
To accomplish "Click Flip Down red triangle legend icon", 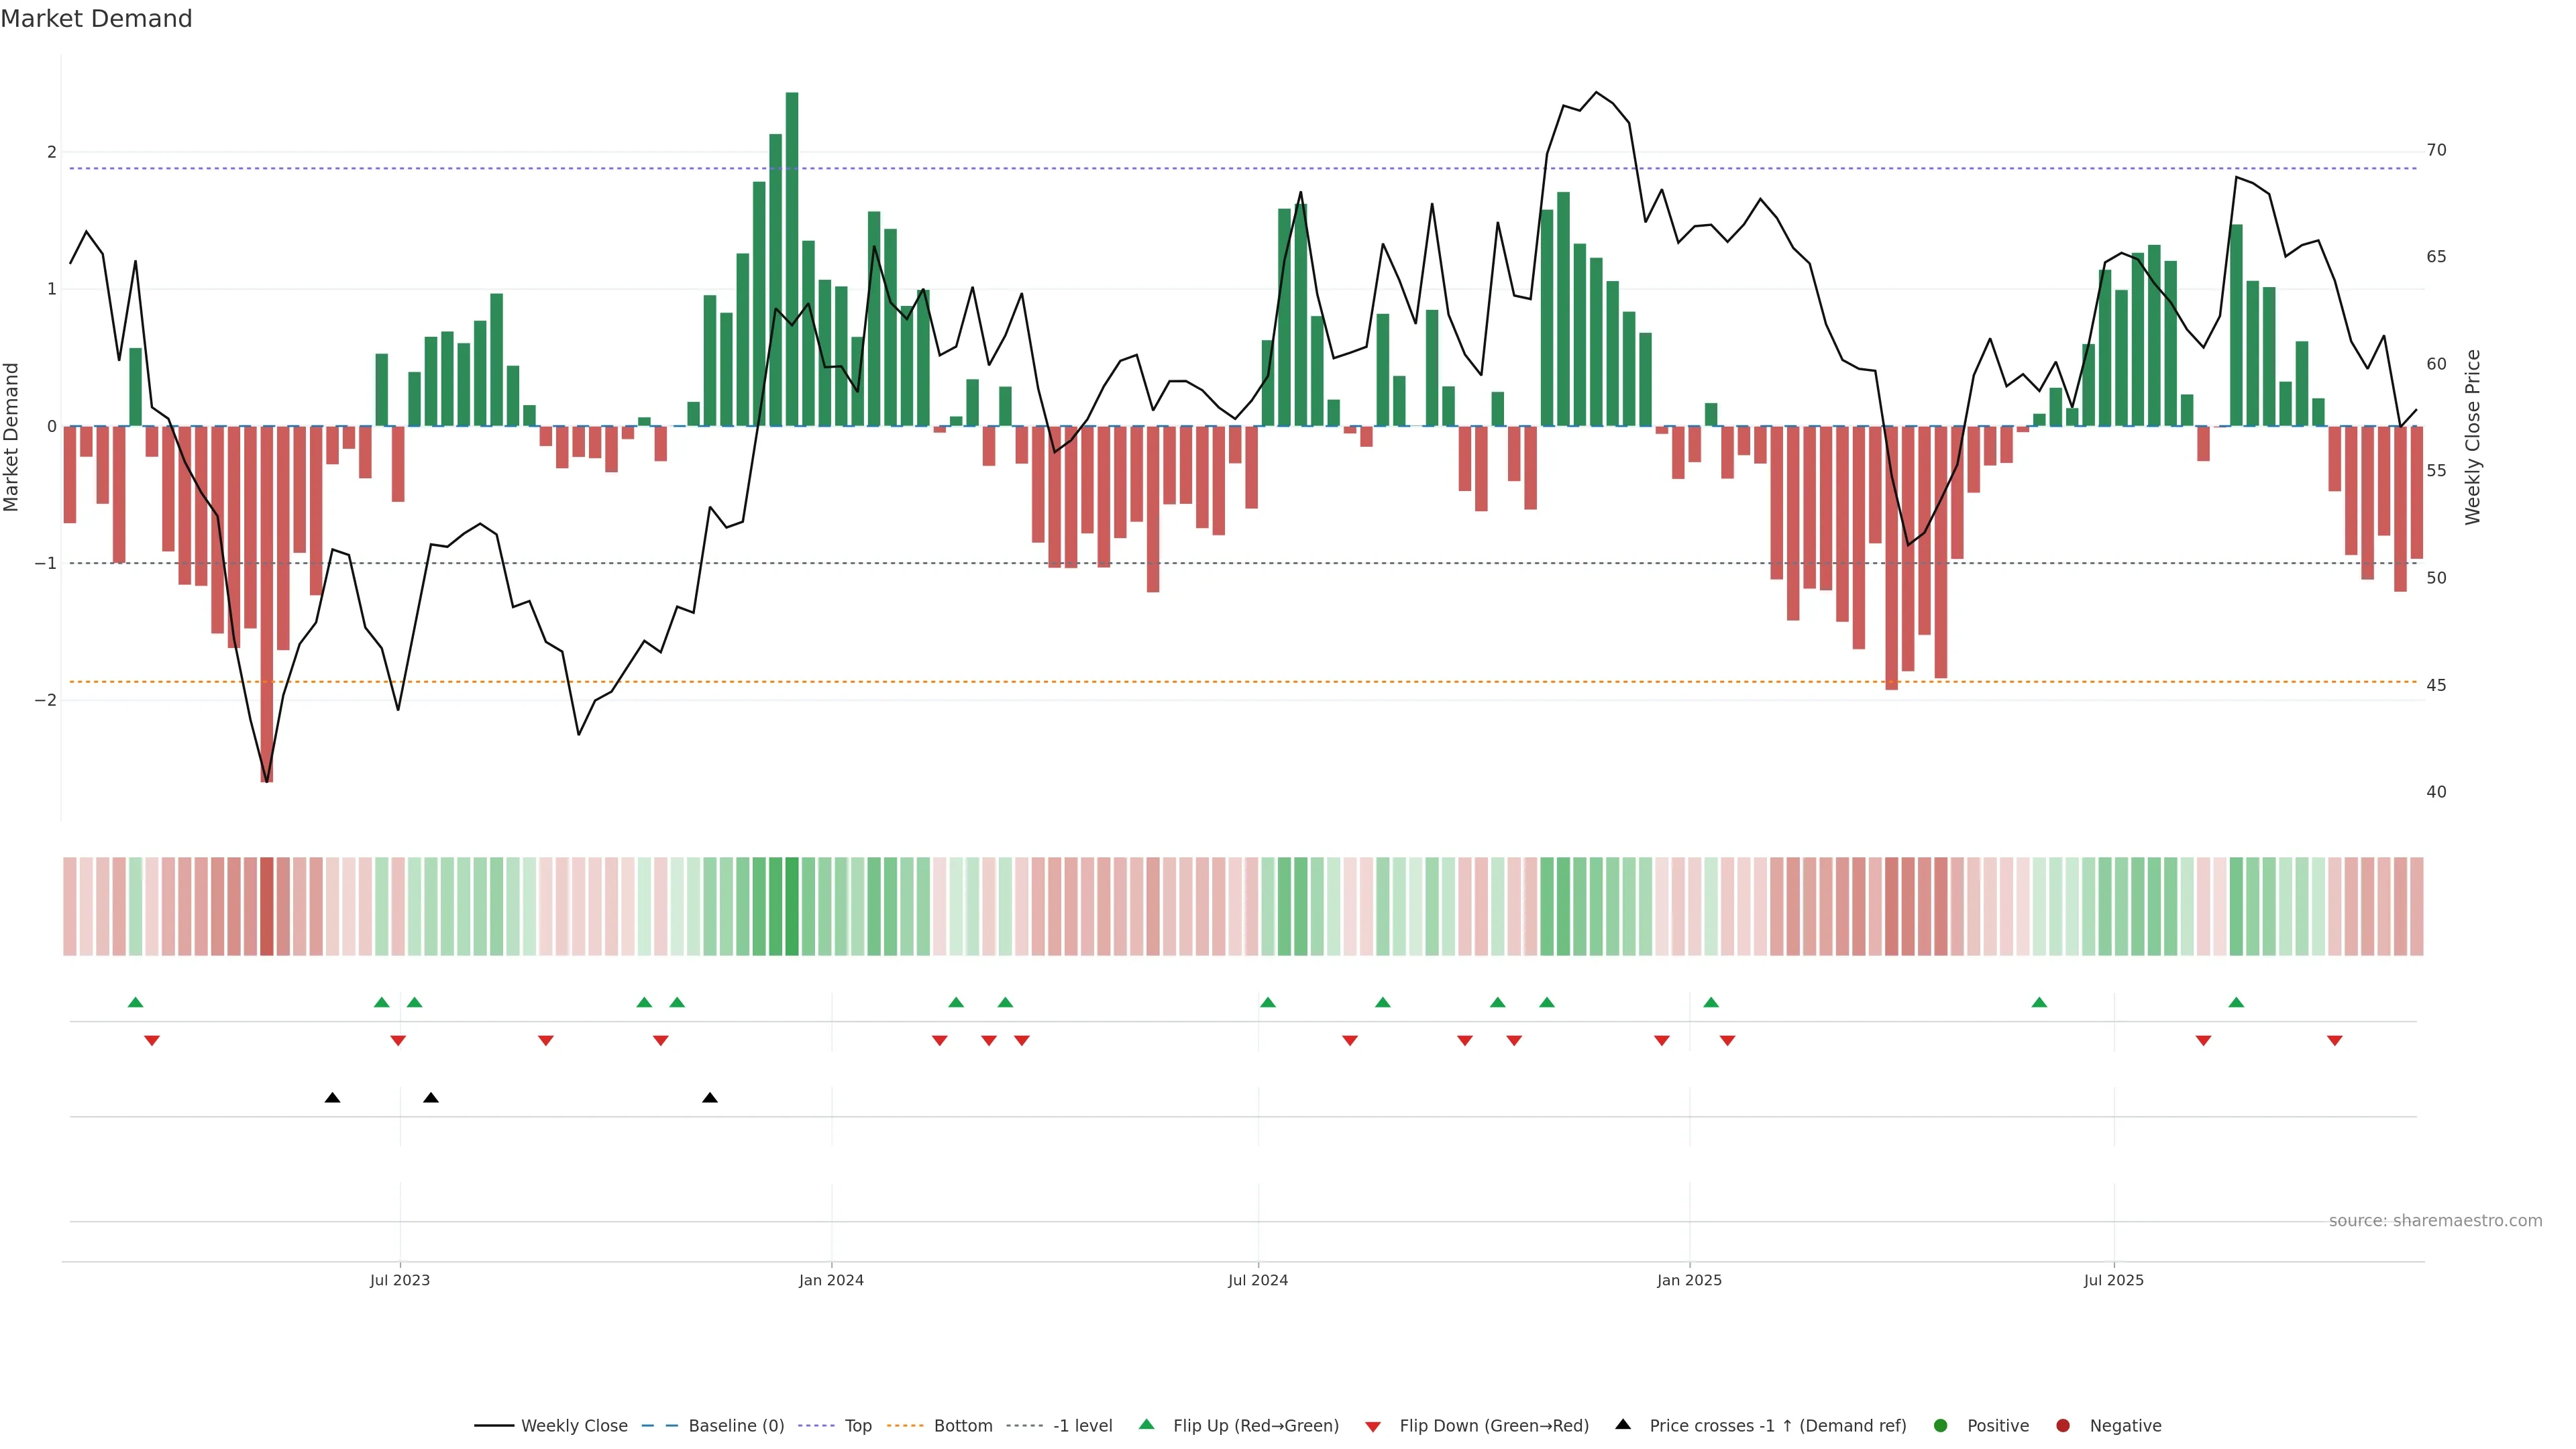I will 1373,1427.
